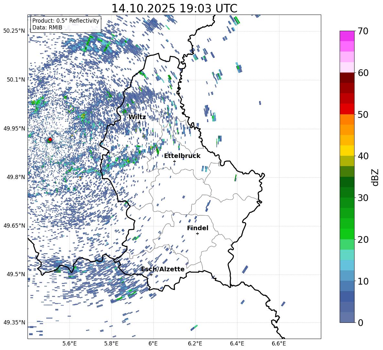Click the 49.95°N latitude label
Screen dimensions: 383x350
[14, 128]
